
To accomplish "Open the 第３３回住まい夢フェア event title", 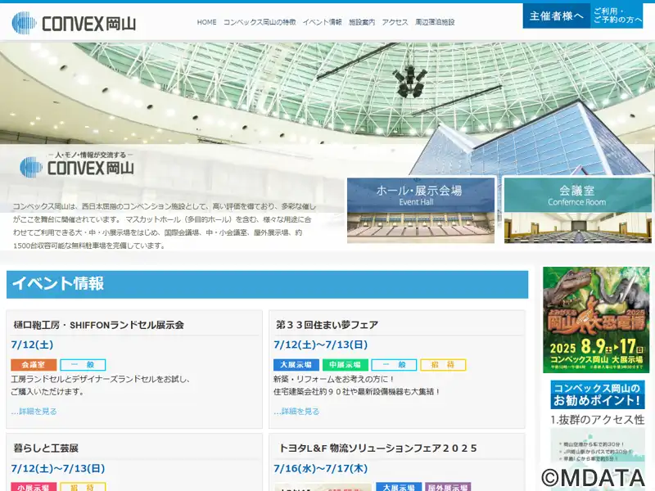I will pyautogui.click(x=327, y=325).
